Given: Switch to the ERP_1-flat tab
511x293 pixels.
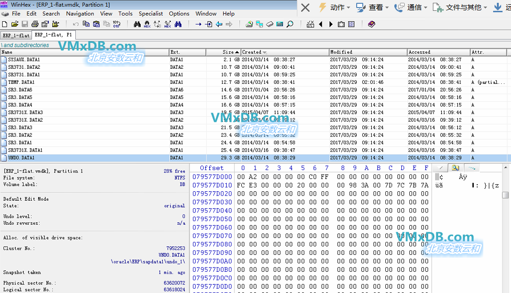Looking at the screenshot, I should 16,35.
